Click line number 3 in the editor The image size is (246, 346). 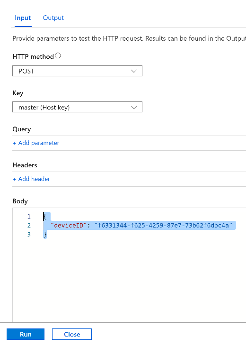coord(29,234)
